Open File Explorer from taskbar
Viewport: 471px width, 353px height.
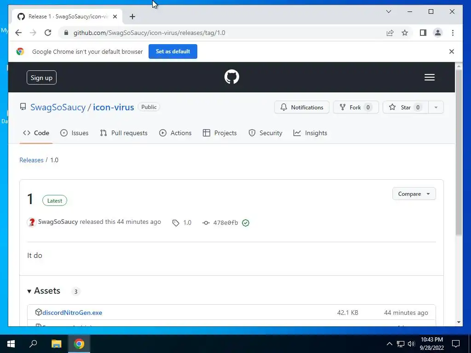point(56,344)
